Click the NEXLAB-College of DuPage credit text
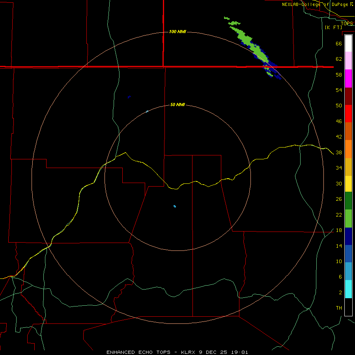 pyautogui.click(x=317, y=4)
